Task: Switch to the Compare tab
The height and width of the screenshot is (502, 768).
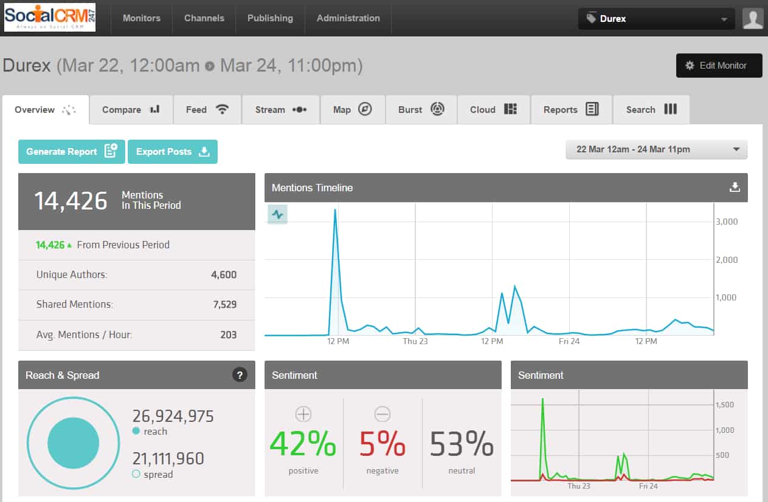Action: [131, 110]
